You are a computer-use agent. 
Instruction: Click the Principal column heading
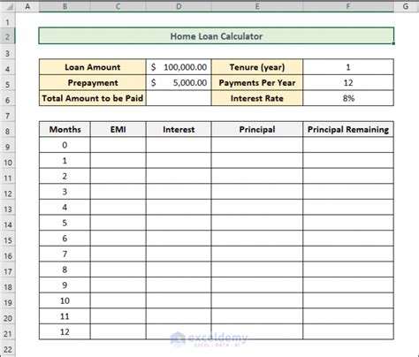[257, 129]
